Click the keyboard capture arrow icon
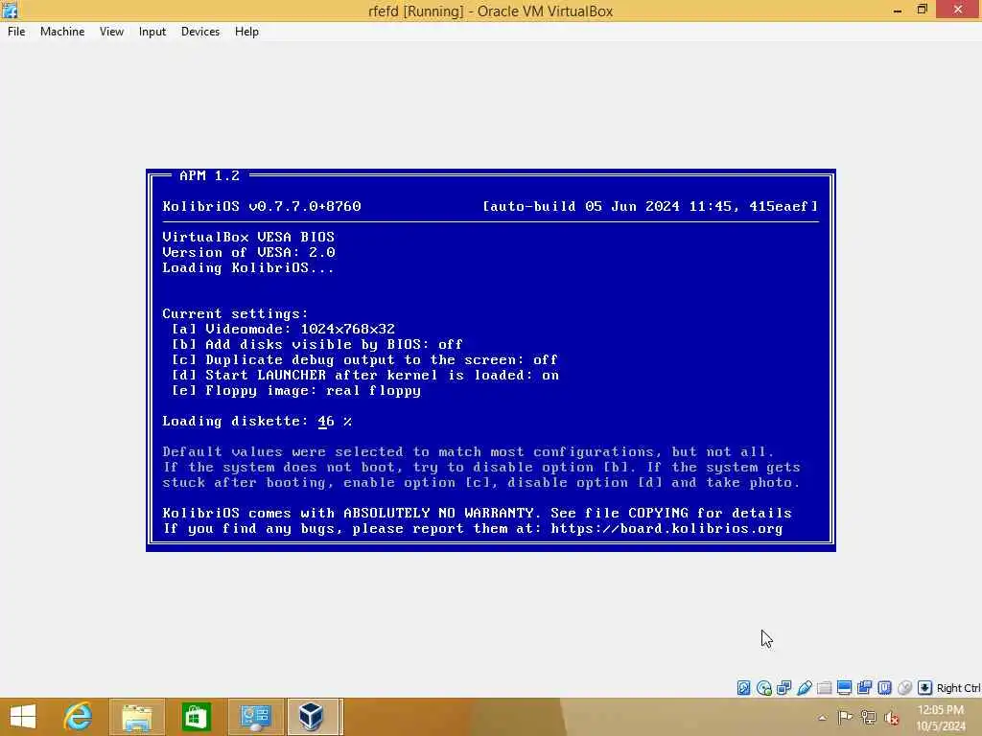982x736 pixels. [x=924, y=688]
